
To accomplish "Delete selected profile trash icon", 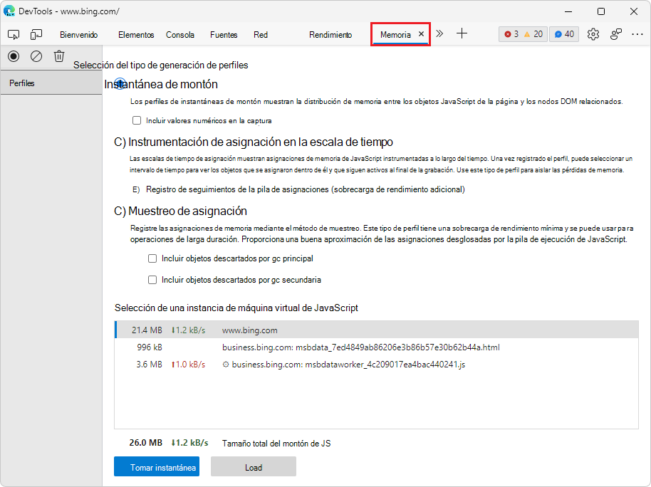I will [59, 56].
